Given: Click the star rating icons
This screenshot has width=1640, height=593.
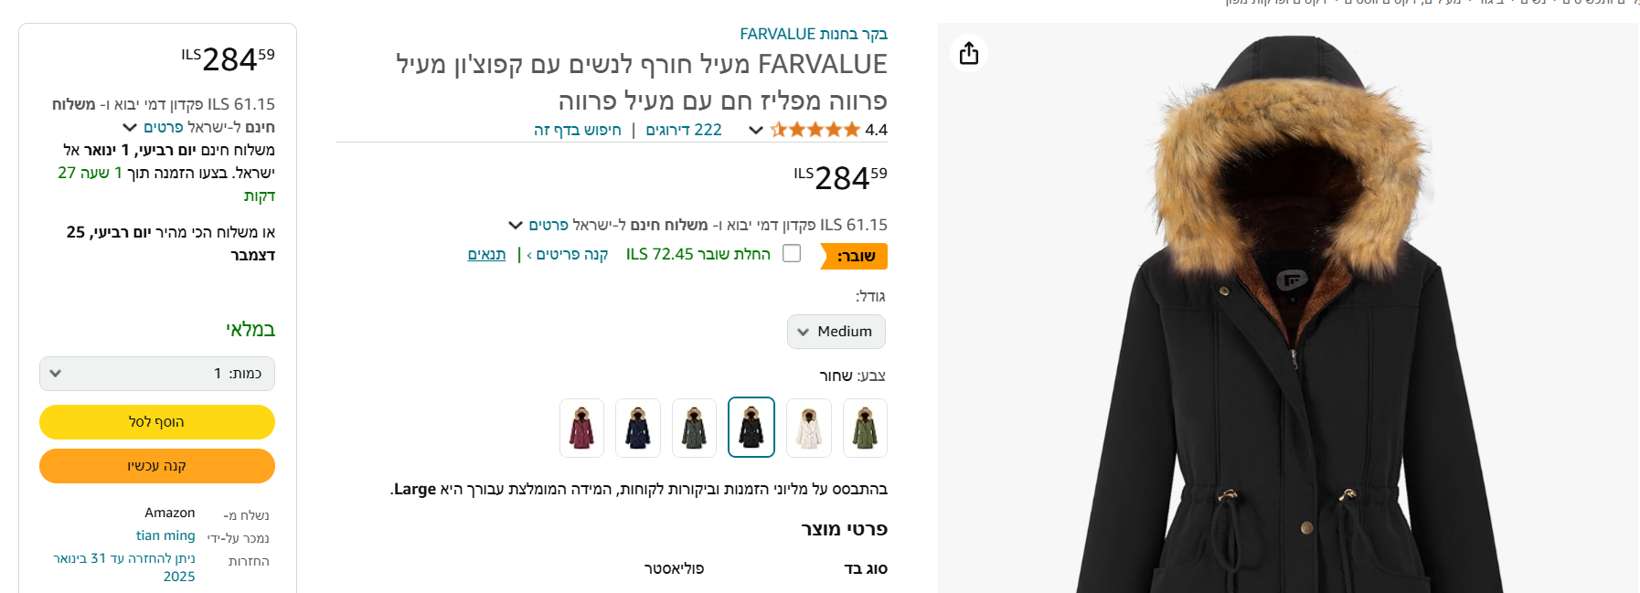Looking at the screenshot, I should pos(815,130).
